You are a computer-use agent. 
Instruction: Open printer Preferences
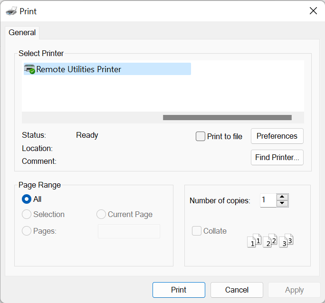click(277, 136)
